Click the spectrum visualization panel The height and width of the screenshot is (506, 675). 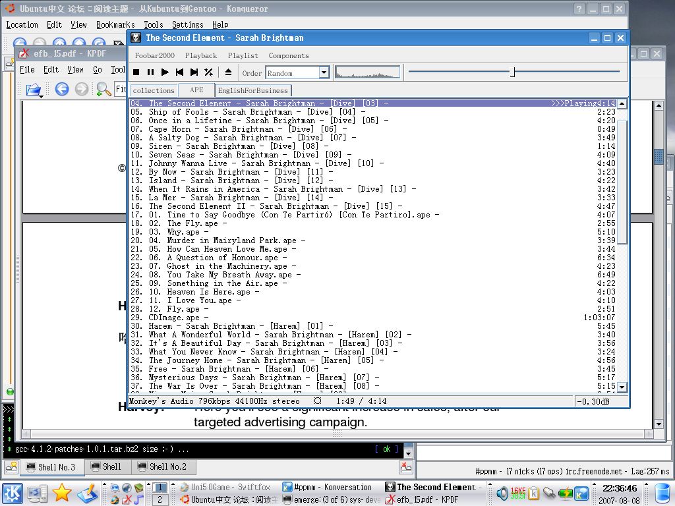(367, 72)
